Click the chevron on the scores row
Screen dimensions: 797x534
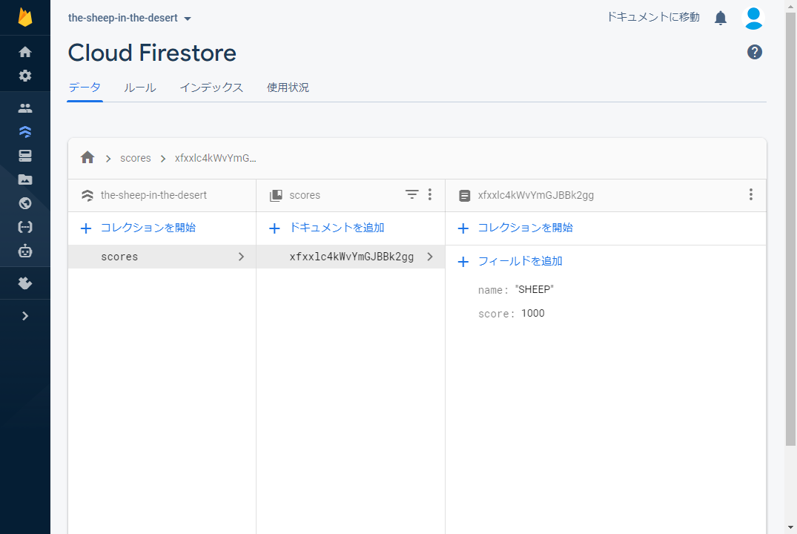(242, 257)
